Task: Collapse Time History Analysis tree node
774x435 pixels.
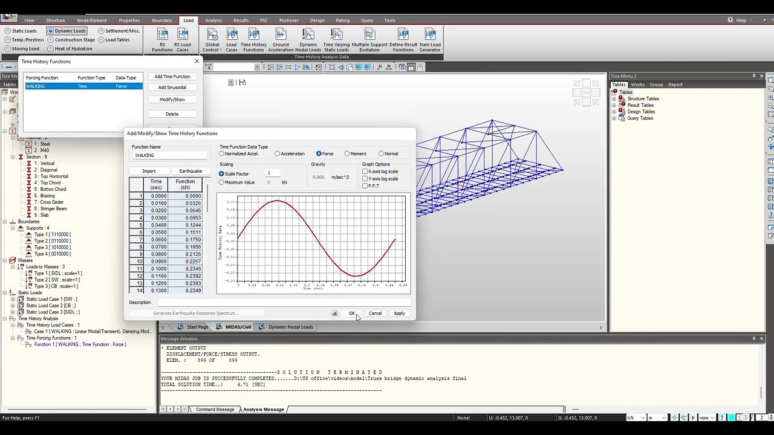Action: [x=4, y=318]
